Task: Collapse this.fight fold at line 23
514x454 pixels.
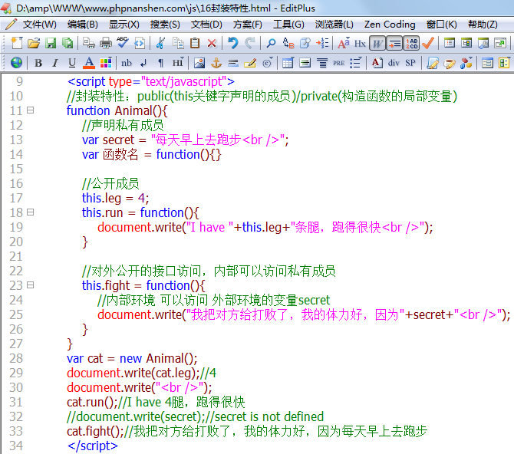Action: click(x=30, y=285)
